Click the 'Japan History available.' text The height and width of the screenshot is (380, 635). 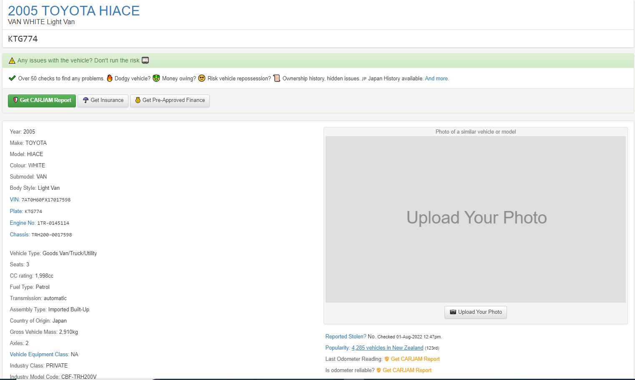click(396, 79)
